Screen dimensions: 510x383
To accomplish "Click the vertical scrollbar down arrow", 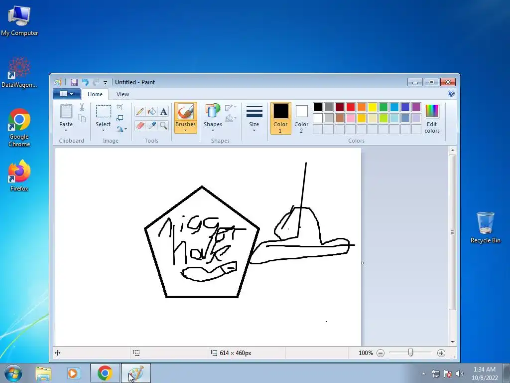I will [x=452, y=342].
